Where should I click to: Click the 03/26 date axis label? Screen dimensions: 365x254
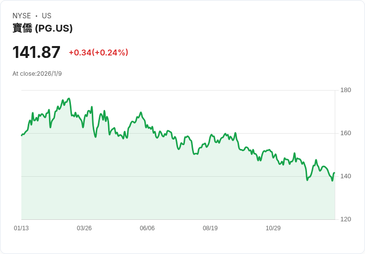pos(84,228)
